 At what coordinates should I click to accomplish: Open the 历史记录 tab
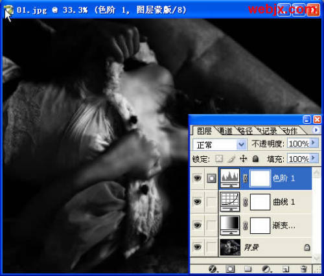pos(267,131)
